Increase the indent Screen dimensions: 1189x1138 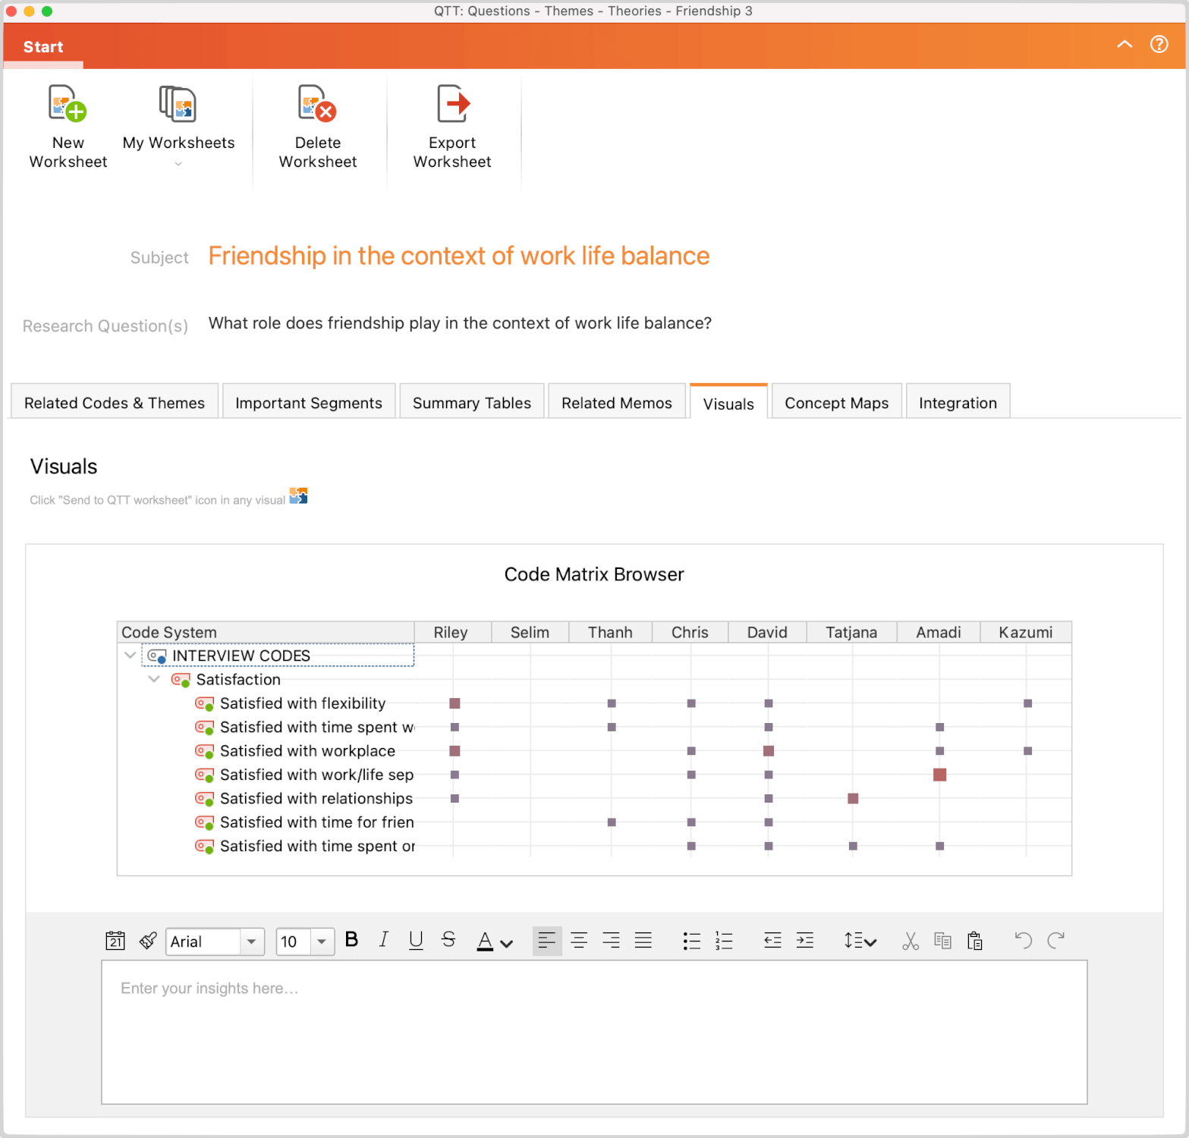pyautogui.click(x=805, y=941)
